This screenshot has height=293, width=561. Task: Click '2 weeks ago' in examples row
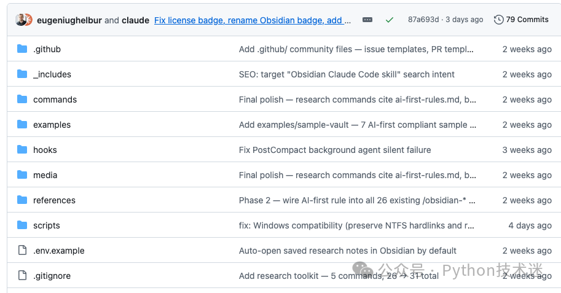point(527,125)
